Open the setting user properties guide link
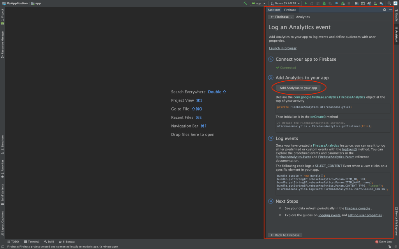Viewport: 399px width, 249px height. (365, 215)
